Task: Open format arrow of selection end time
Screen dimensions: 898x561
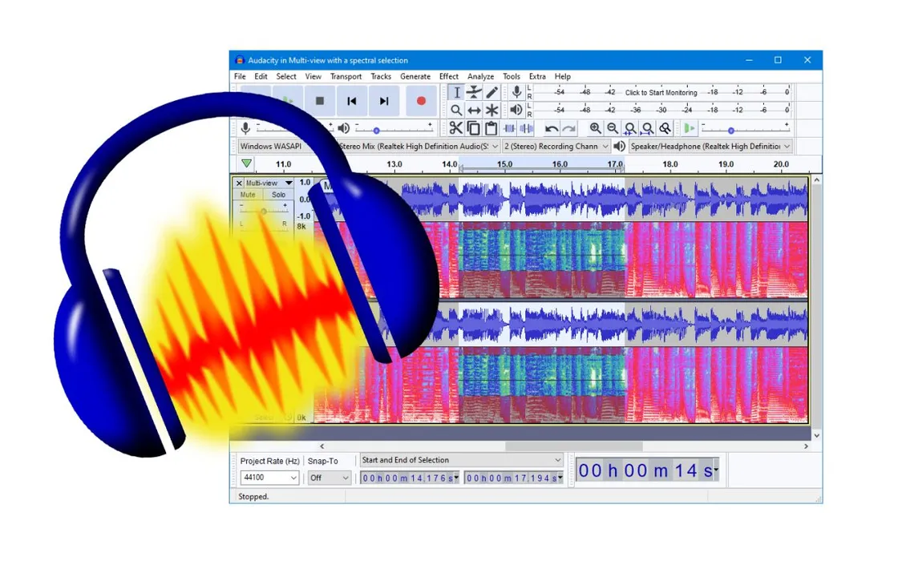Action: (560, 478)
